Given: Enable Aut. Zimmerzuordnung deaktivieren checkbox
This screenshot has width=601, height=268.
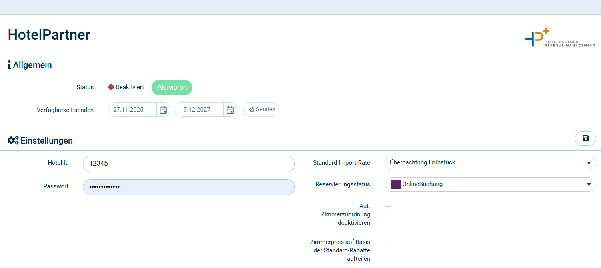Looking at the screenshot, I should click(x=388, y=210).
